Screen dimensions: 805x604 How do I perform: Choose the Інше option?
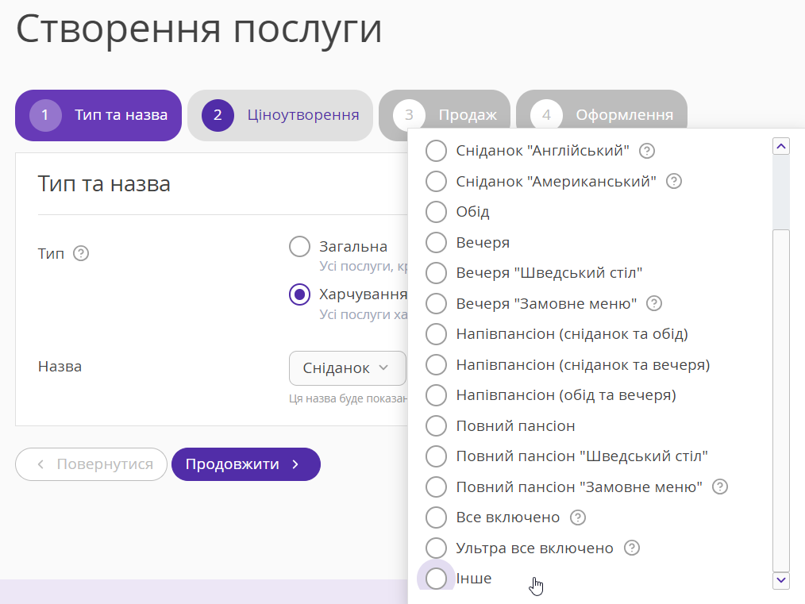[x=436, y=579]
